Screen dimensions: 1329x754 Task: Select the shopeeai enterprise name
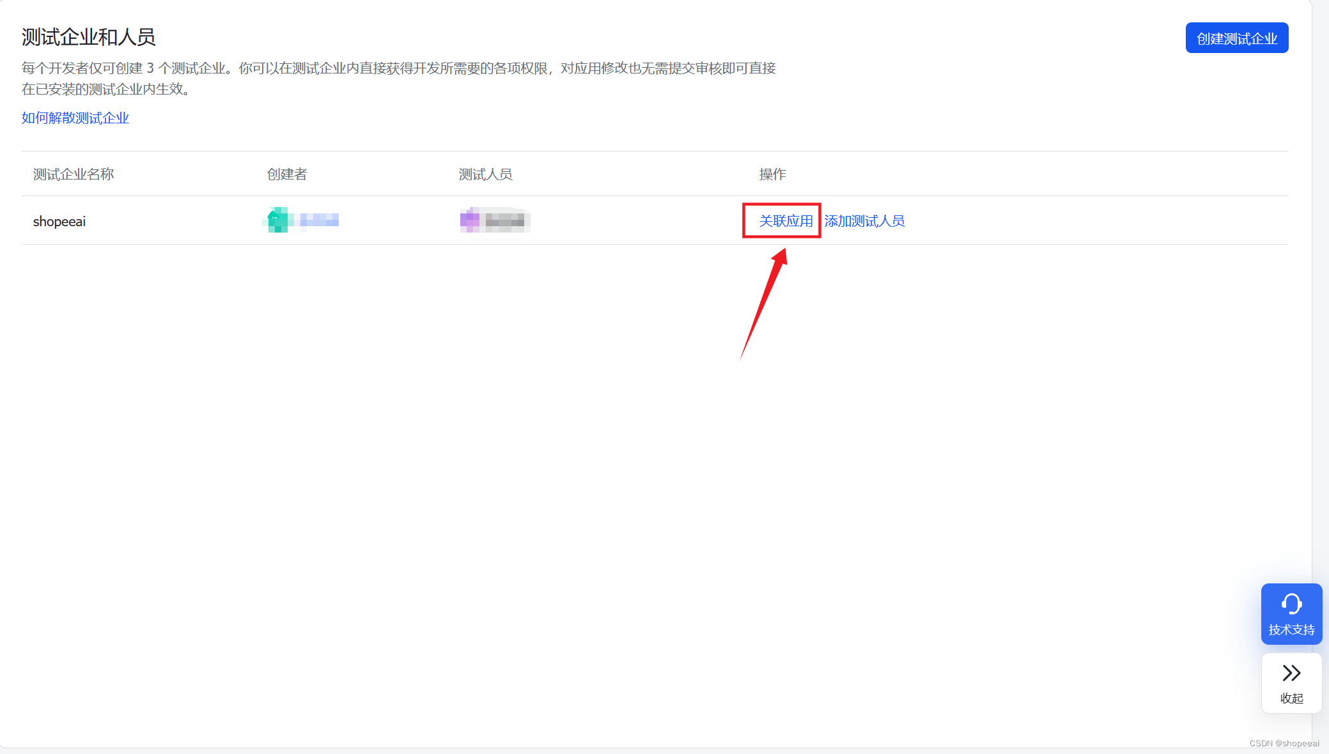click(59, 222)
